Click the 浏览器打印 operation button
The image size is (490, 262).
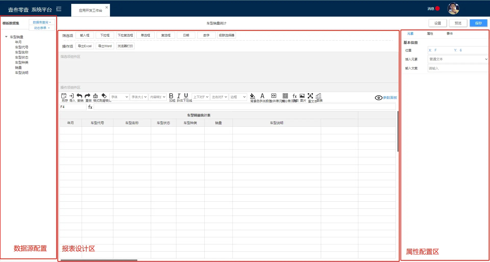(x=125, y=46)
